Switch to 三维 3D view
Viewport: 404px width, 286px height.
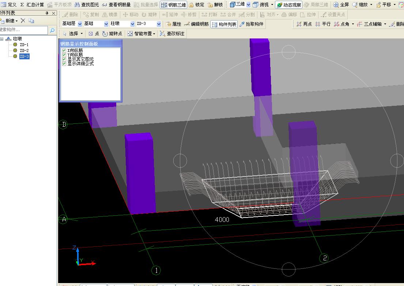tap(237, 4)
